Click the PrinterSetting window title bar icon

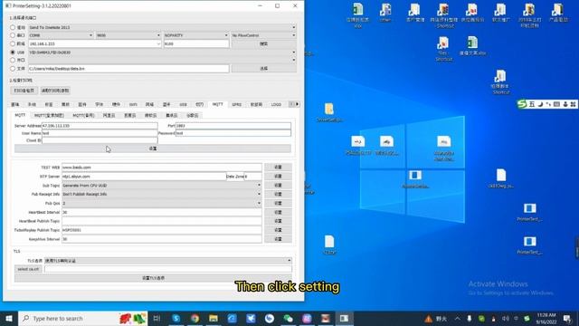pyautogui.click(x=8, y=6)
